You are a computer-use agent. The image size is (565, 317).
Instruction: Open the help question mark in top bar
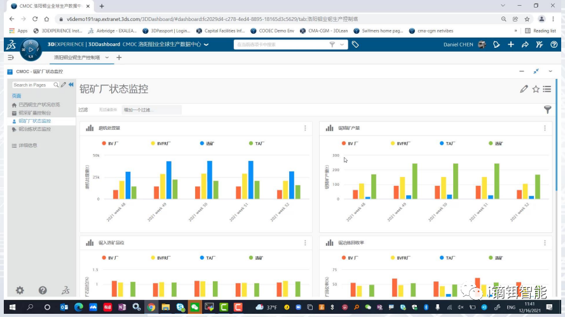pos(554,45)
